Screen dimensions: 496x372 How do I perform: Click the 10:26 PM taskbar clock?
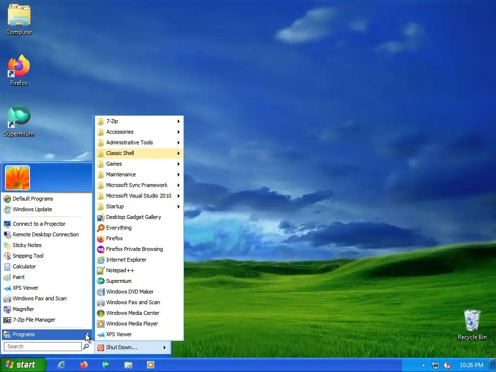click(x=471, y=365)
